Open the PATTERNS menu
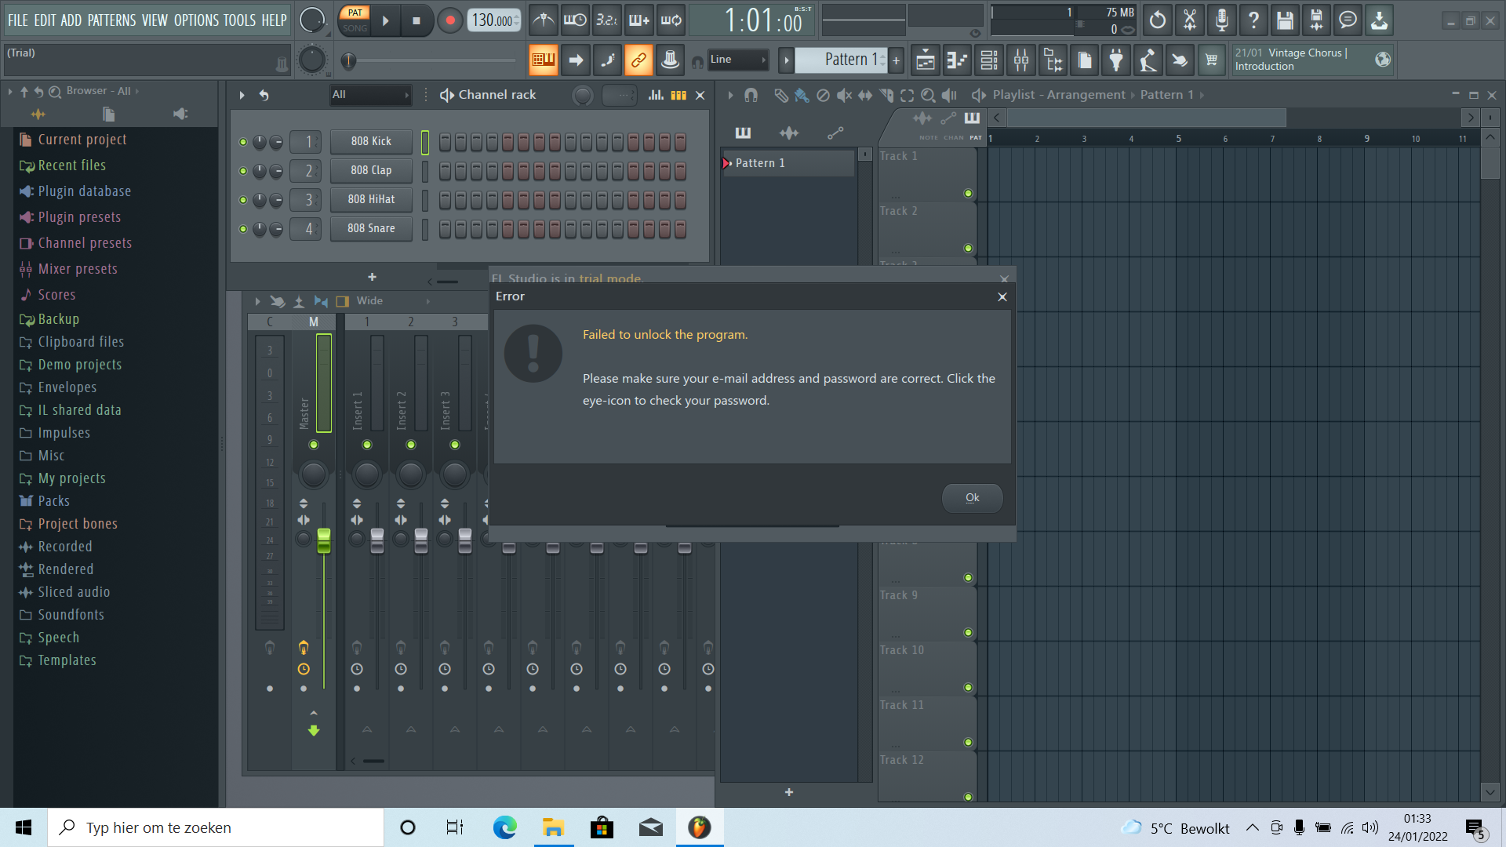 click(x=111, y=20)
